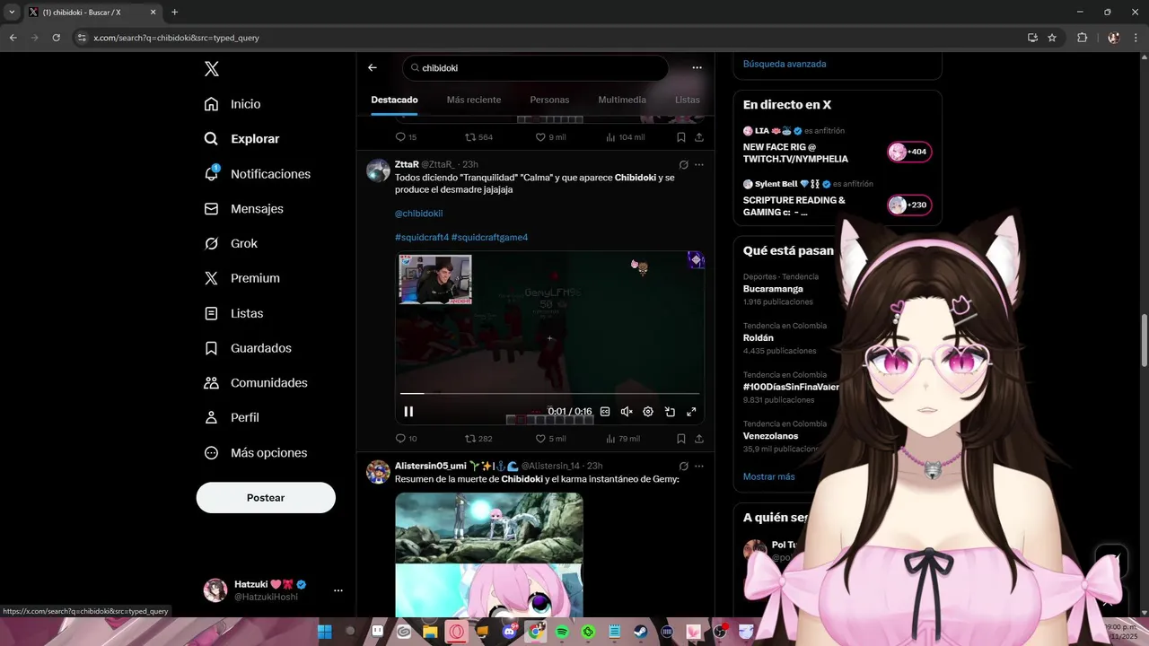Share the post with 104 mil views
This screenshot has width=1149, height=646.
(x=699, y=137)
